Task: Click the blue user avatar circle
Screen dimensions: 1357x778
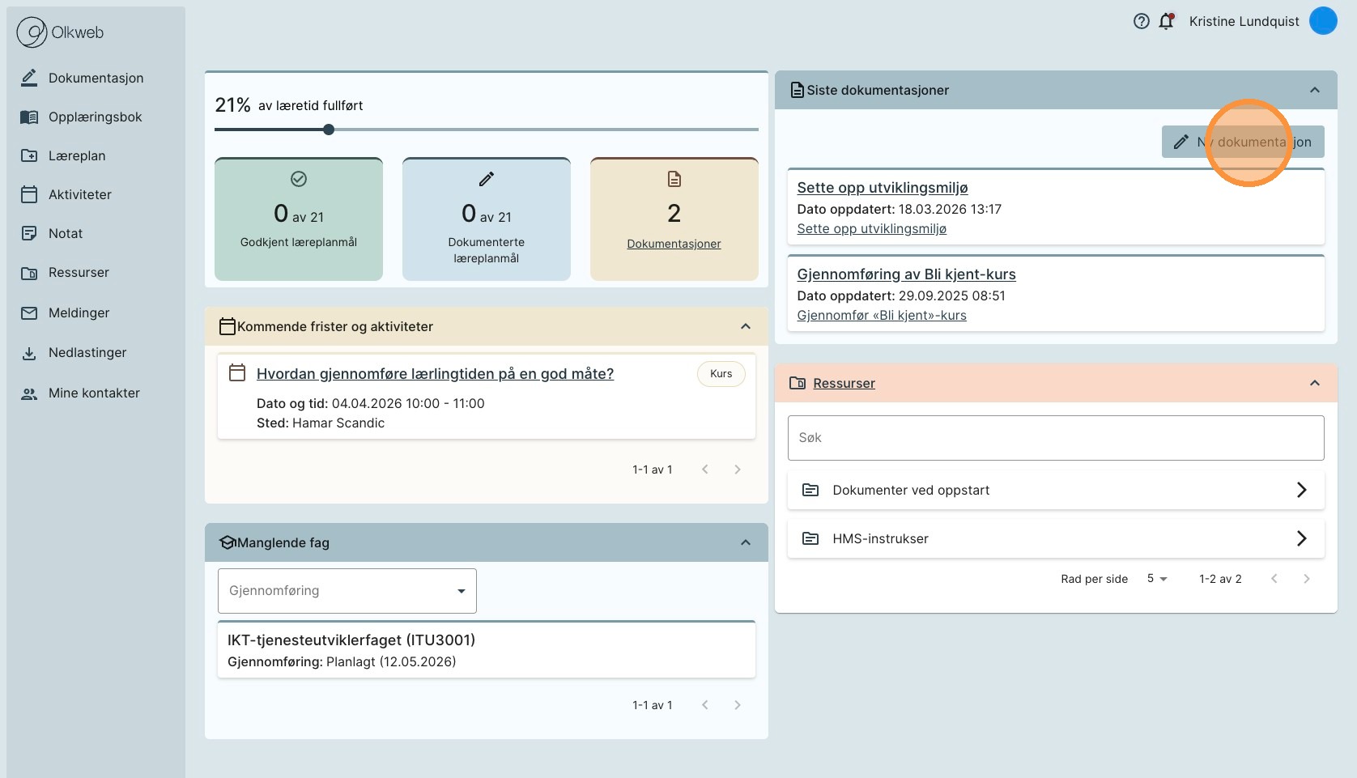Action: [1323, 21]
